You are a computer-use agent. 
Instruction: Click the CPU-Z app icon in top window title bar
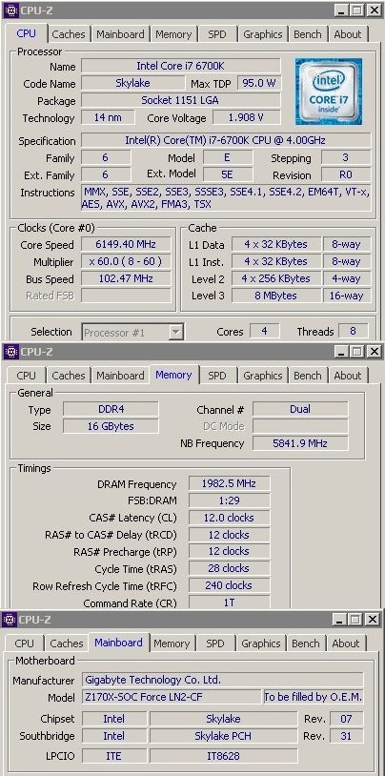click(x=10, y=10)
